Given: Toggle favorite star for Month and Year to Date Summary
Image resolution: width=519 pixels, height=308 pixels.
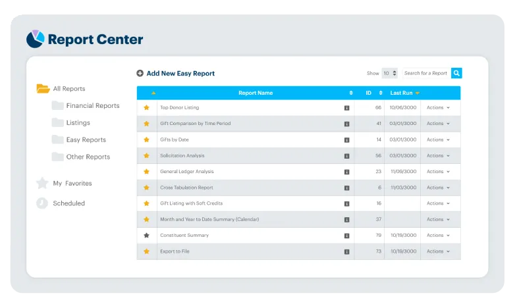Looking at the screenshot, I should coord(147,219).
